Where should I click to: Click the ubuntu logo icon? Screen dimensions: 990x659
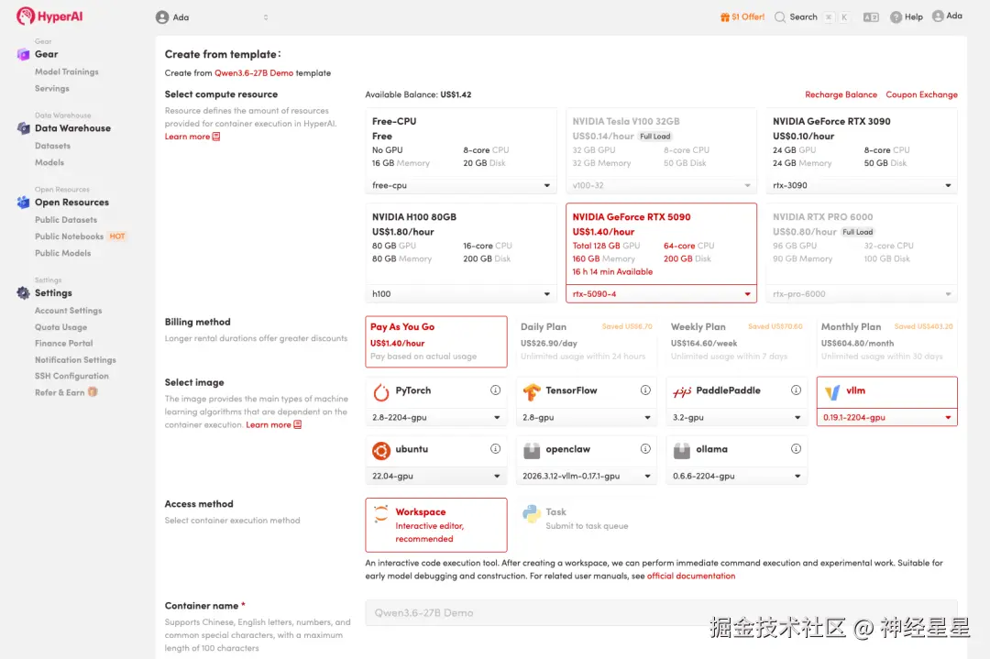(x=381, y=451)
